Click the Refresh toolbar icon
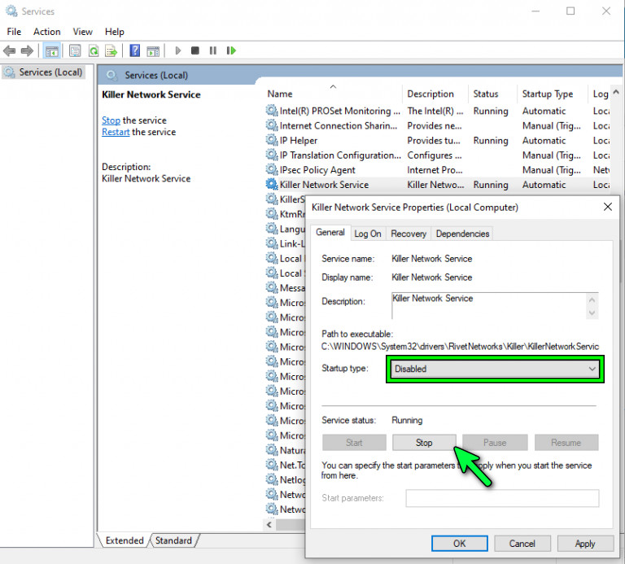Screen dimensions: 625x564 coord(94,50)
